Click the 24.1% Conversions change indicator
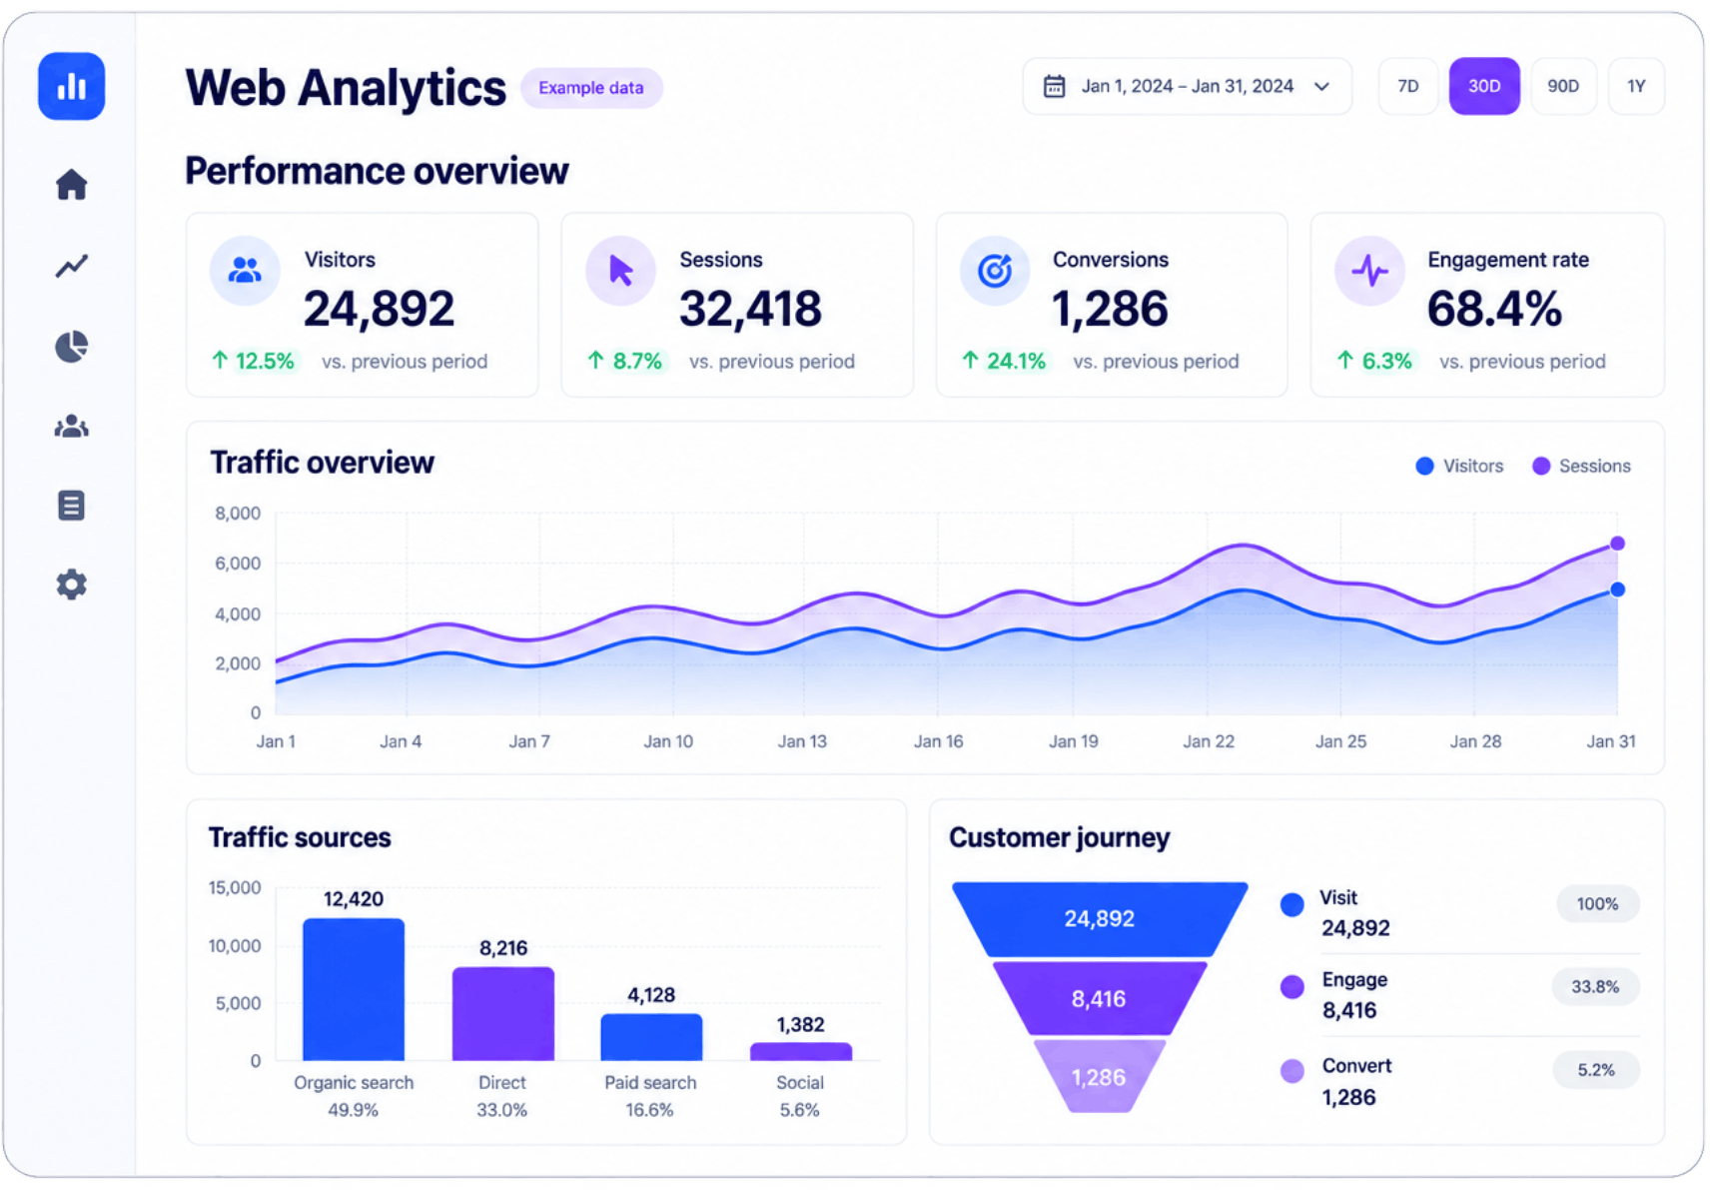The height and width of the screenshot is (1190, 1711). (1004, 361)
